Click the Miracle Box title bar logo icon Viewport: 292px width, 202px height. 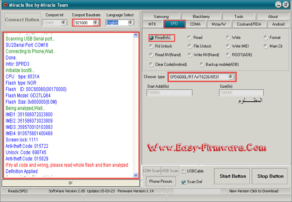5,5
